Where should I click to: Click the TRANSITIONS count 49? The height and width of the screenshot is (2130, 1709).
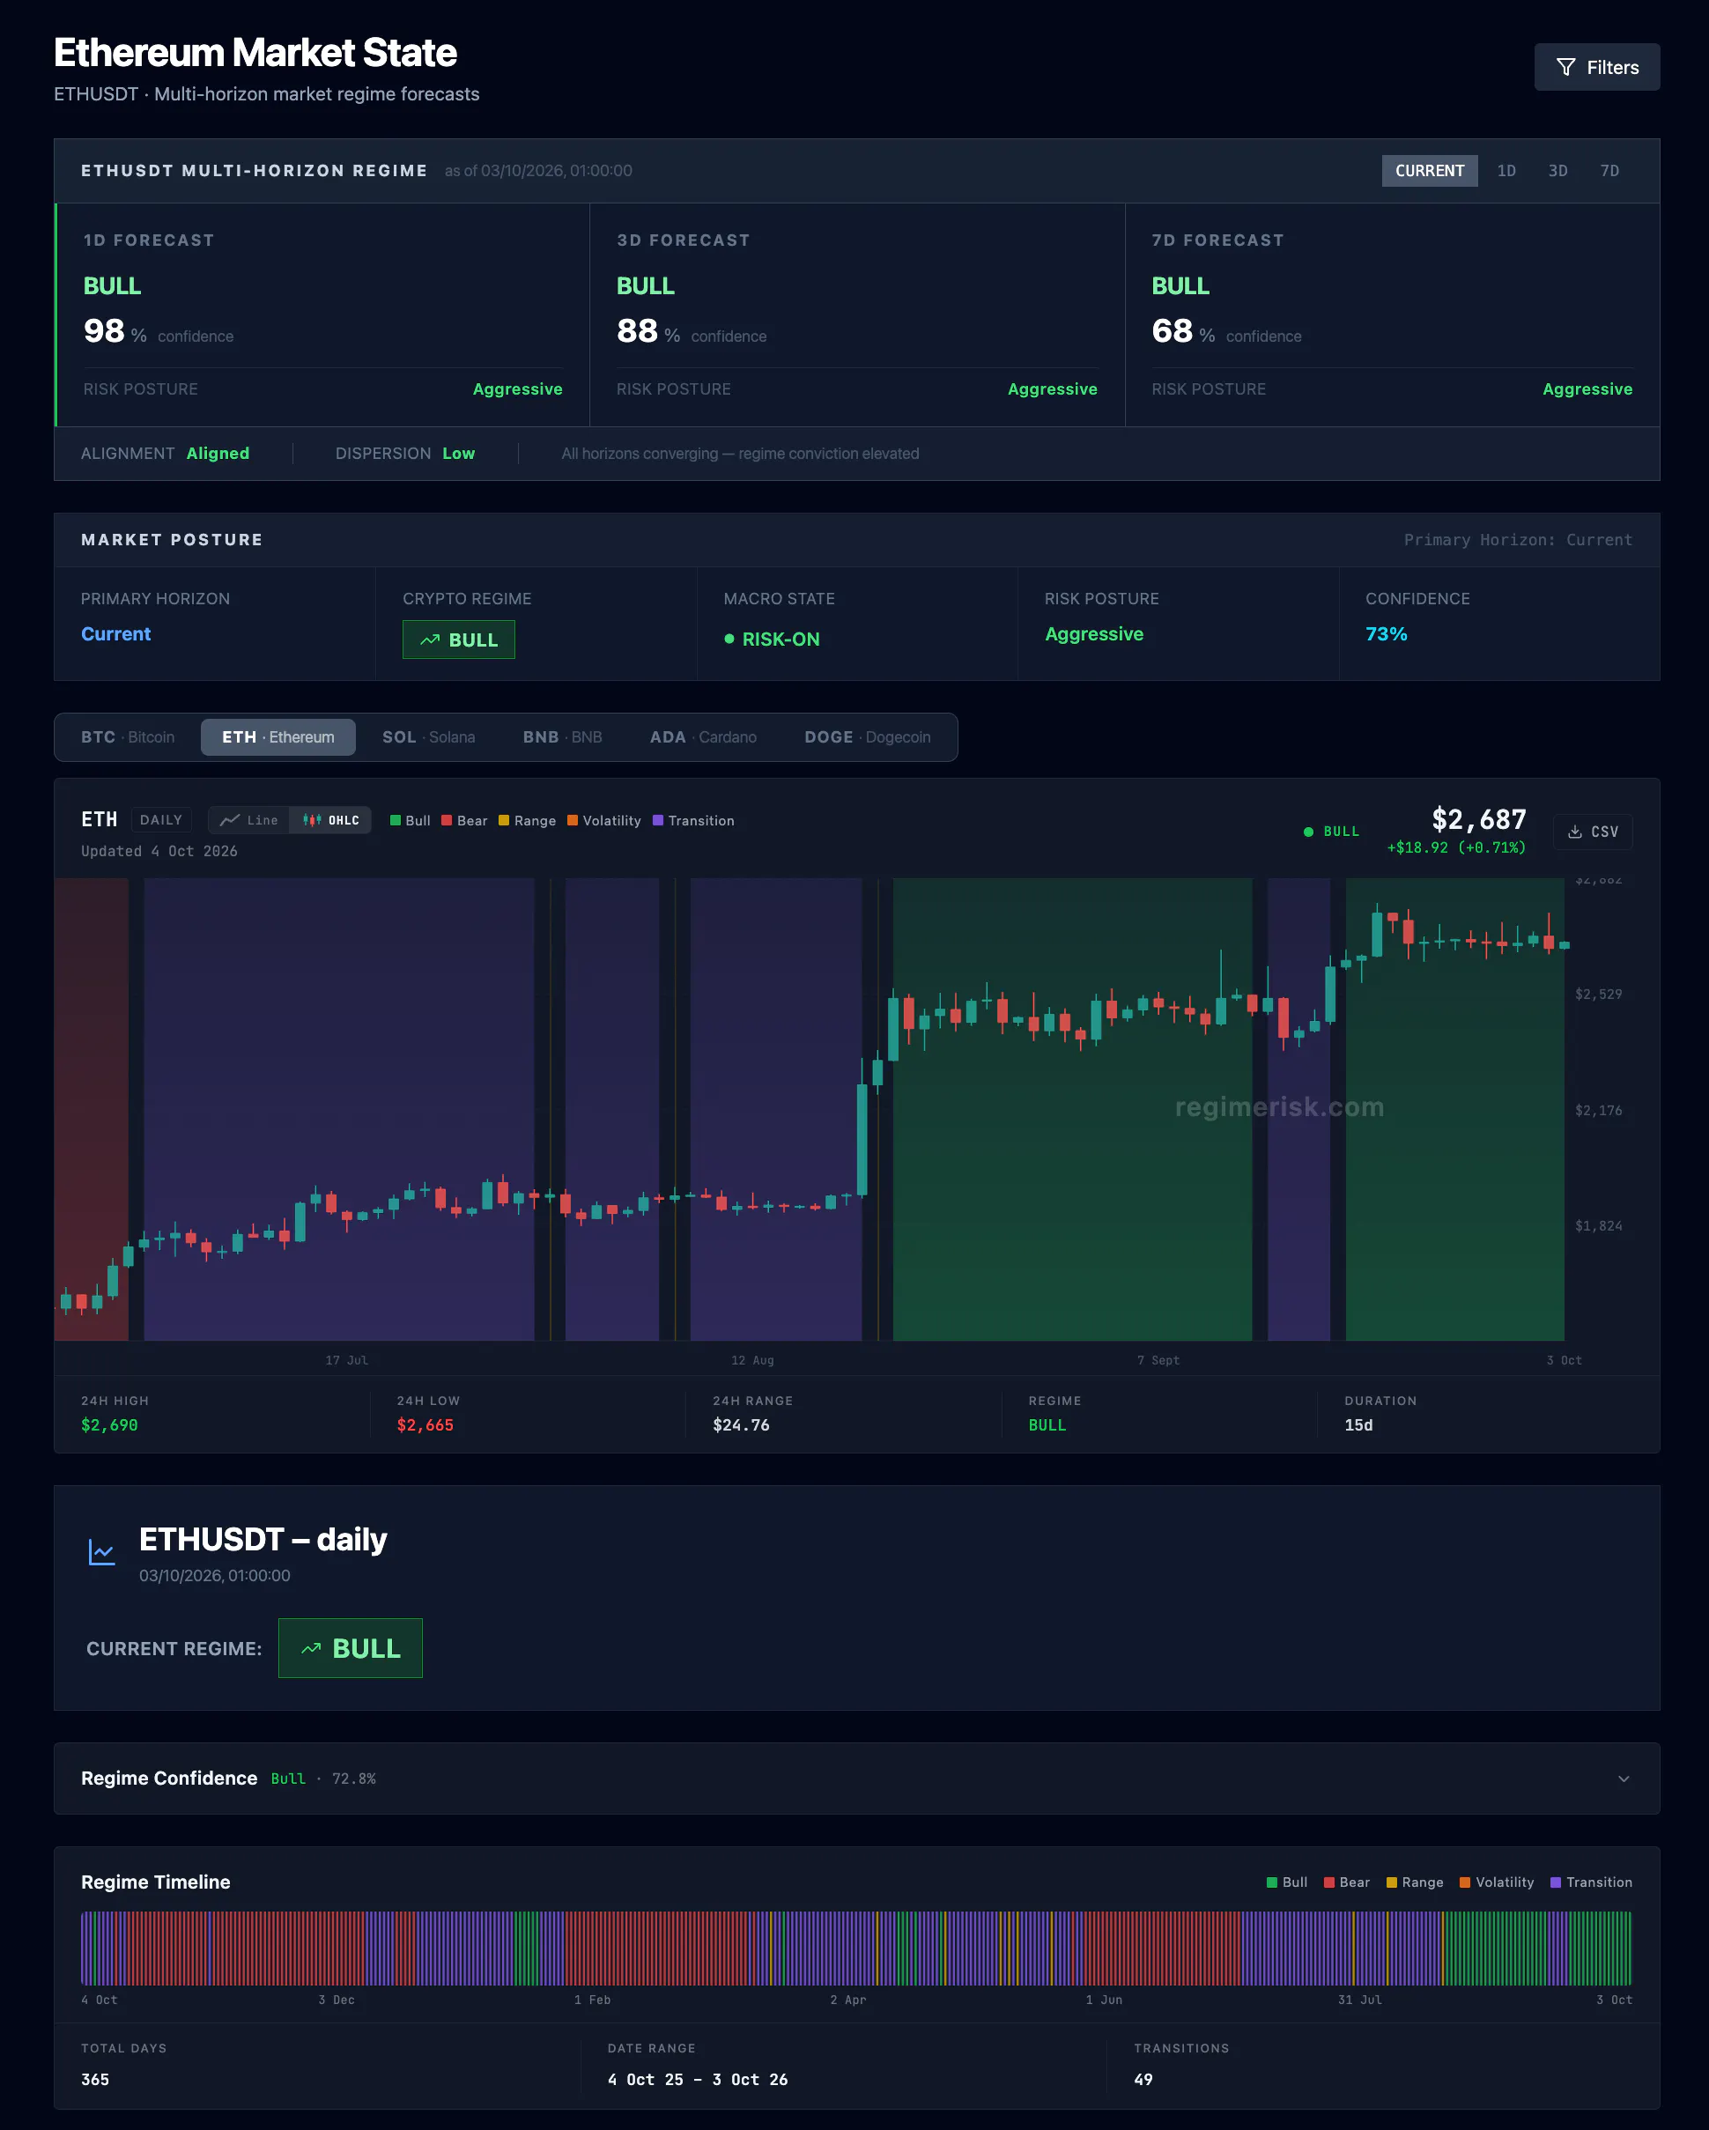1143,2080
